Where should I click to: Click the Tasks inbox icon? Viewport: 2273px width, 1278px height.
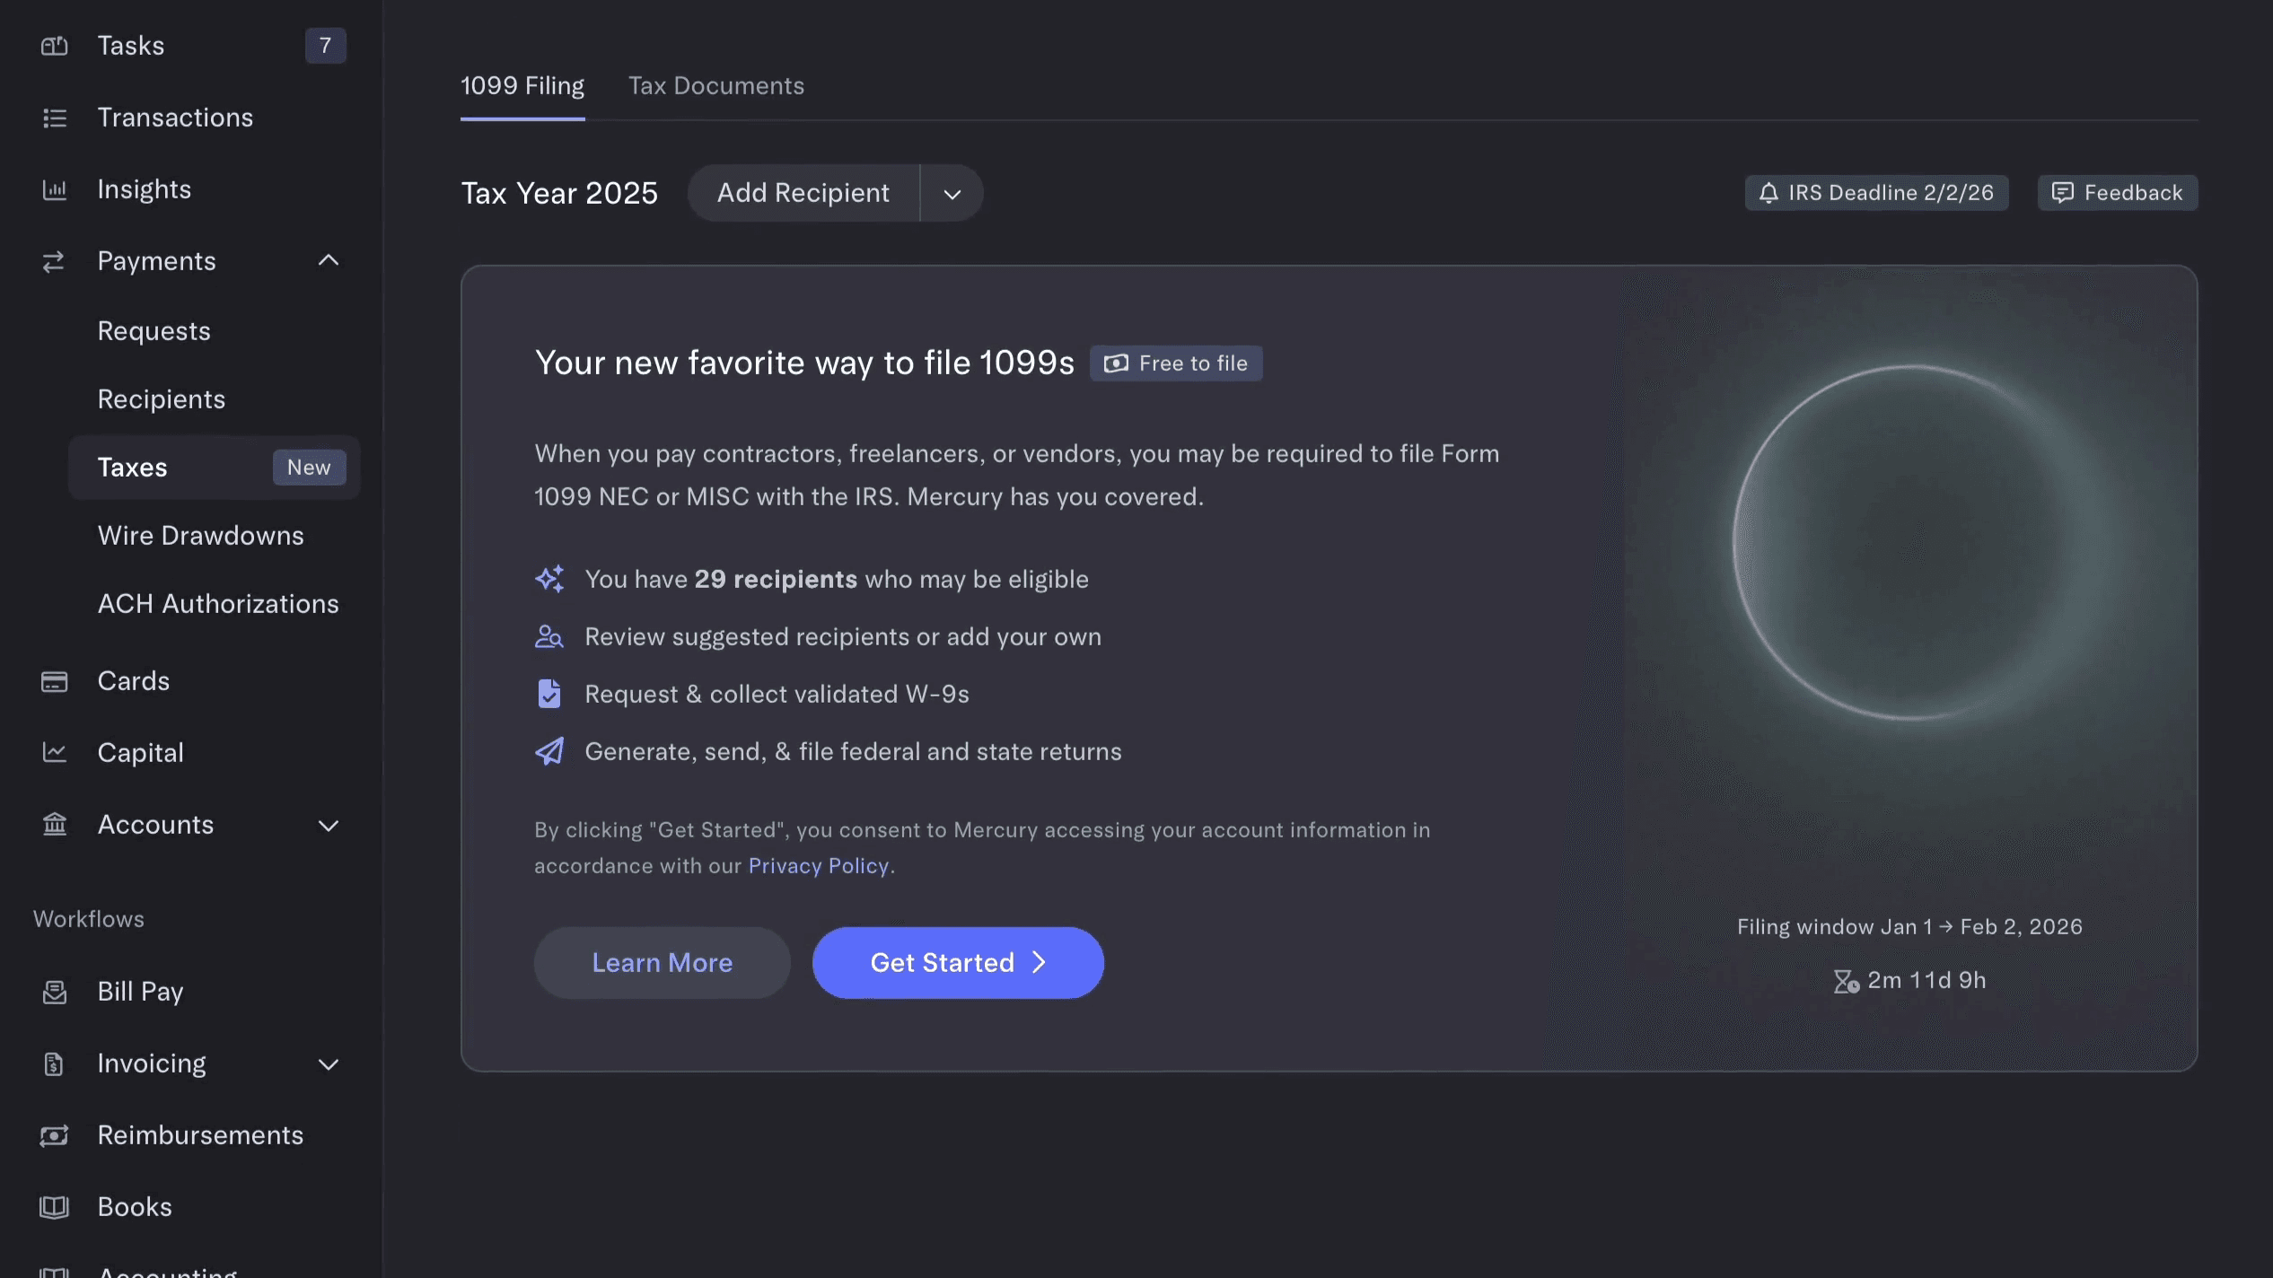click(x=54, y=46)
